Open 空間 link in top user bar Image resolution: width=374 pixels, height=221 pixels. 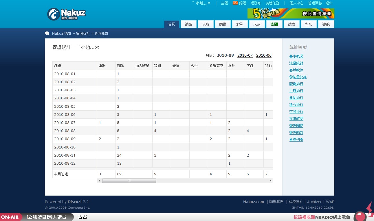click(224, 3)
